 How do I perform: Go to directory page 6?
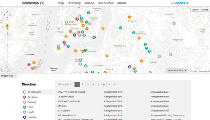(104, 84)
